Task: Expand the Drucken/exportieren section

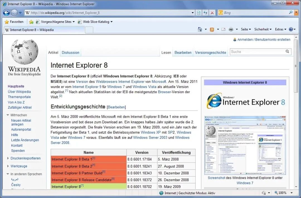Action: (x=24, y=158)
